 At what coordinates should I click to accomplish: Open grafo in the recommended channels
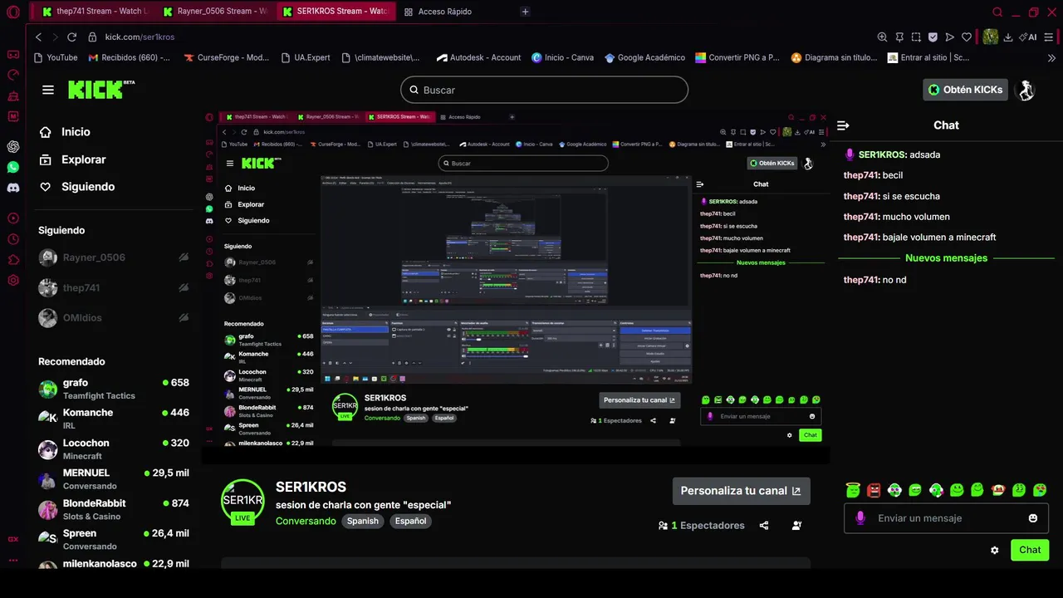pyautogui.click(x=114, y=389)
